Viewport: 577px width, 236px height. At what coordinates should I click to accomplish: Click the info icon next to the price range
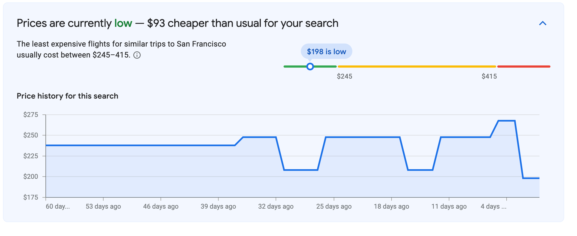coord(137,55)
